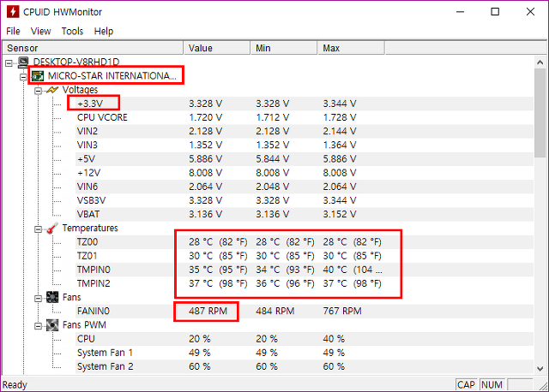This screenshot has height=392, width=549.
Task: Select the VIN3 sensor row
Action: 304,145
